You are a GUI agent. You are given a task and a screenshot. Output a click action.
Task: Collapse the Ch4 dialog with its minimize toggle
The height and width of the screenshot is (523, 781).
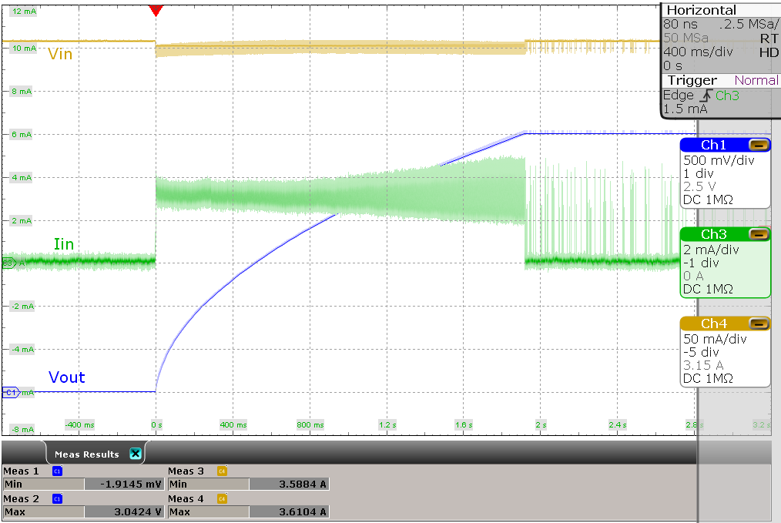point(761,323)
